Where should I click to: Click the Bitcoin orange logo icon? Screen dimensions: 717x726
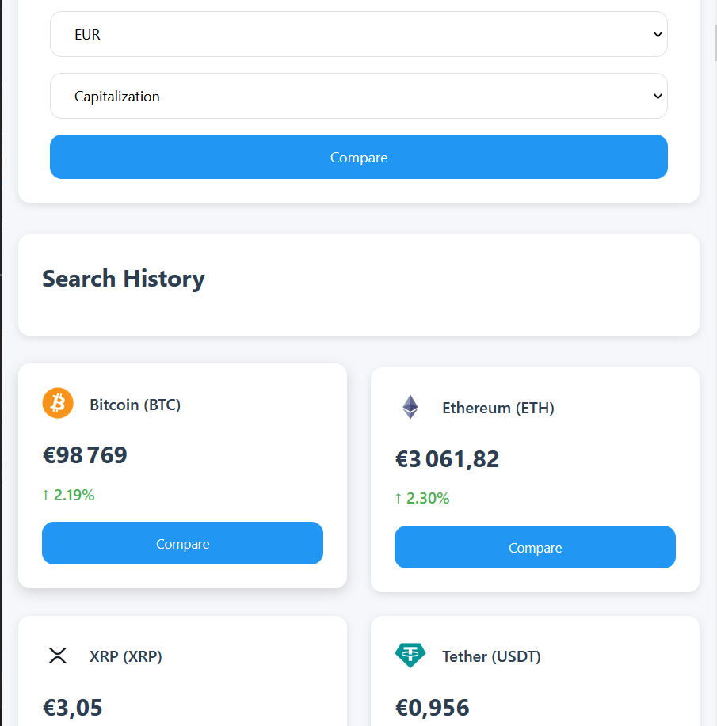click(58, 404)
